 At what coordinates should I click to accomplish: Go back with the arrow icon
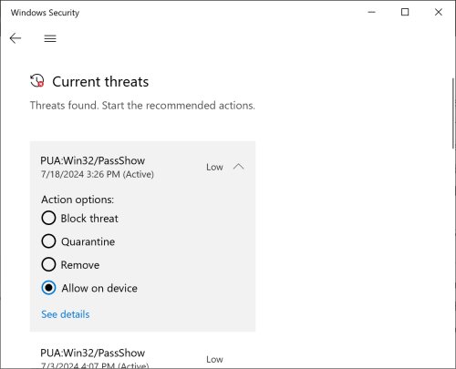pyautogui.click(x=16, y=38)
